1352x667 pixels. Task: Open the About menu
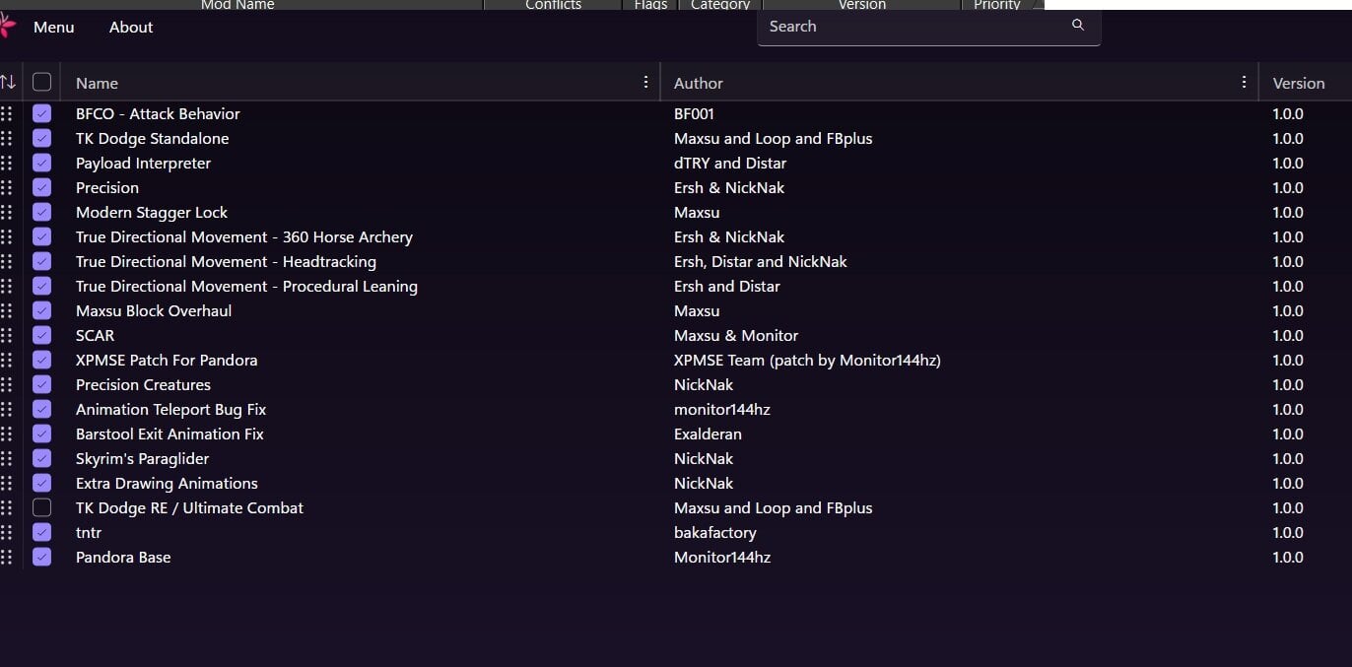click(x=131, y=27)
